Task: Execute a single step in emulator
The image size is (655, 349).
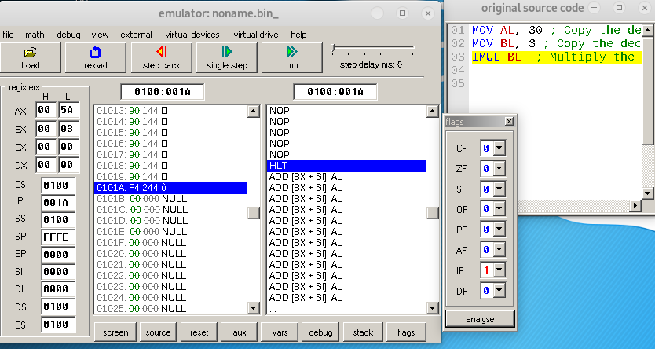Action: 227,57
